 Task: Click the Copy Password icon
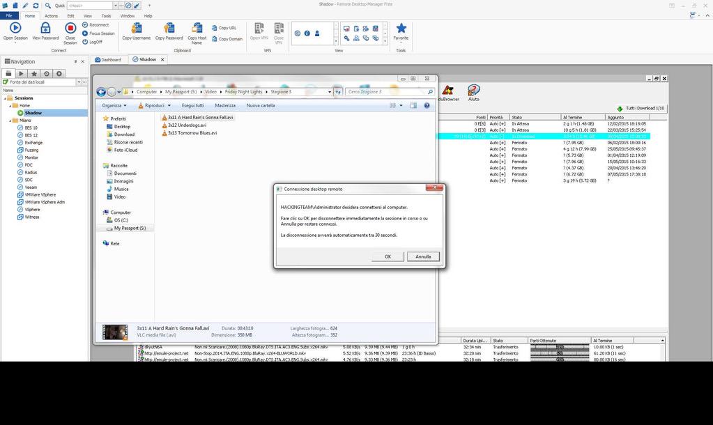pyautogui.click(x=169, y=28)
